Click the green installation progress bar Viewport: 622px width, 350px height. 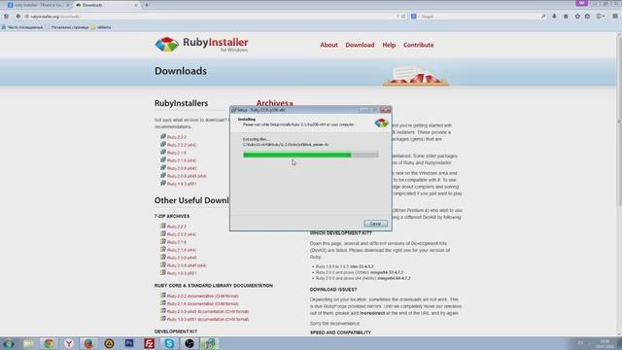point(310,155)
